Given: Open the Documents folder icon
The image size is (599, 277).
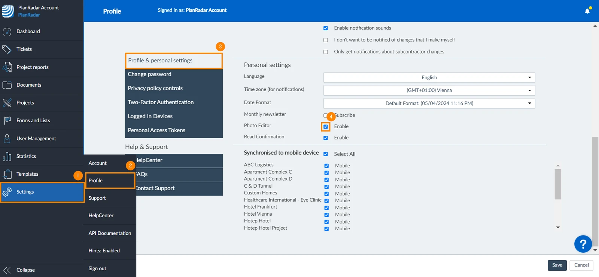Looking at the screenshot, I should 7,85.
